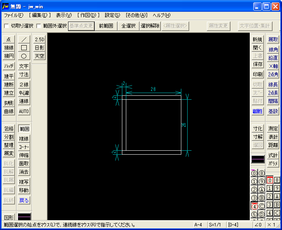Screen dimensions: 282x230
Task: Toggle layer group square 1
Action: [269, 188]
